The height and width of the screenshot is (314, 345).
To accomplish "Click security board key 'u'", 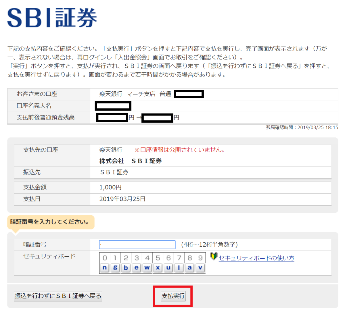I will (x=168, y=268).
